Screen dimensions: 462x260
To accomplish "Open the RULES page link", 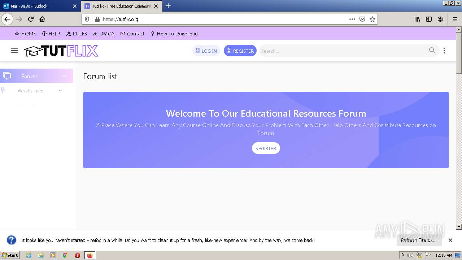I will [x=77, y=34].
